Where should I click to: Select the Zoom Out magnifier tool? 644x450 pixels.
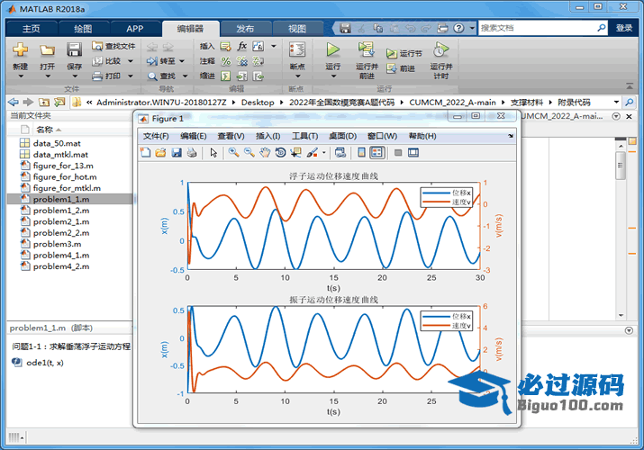[x=249, y=153]
